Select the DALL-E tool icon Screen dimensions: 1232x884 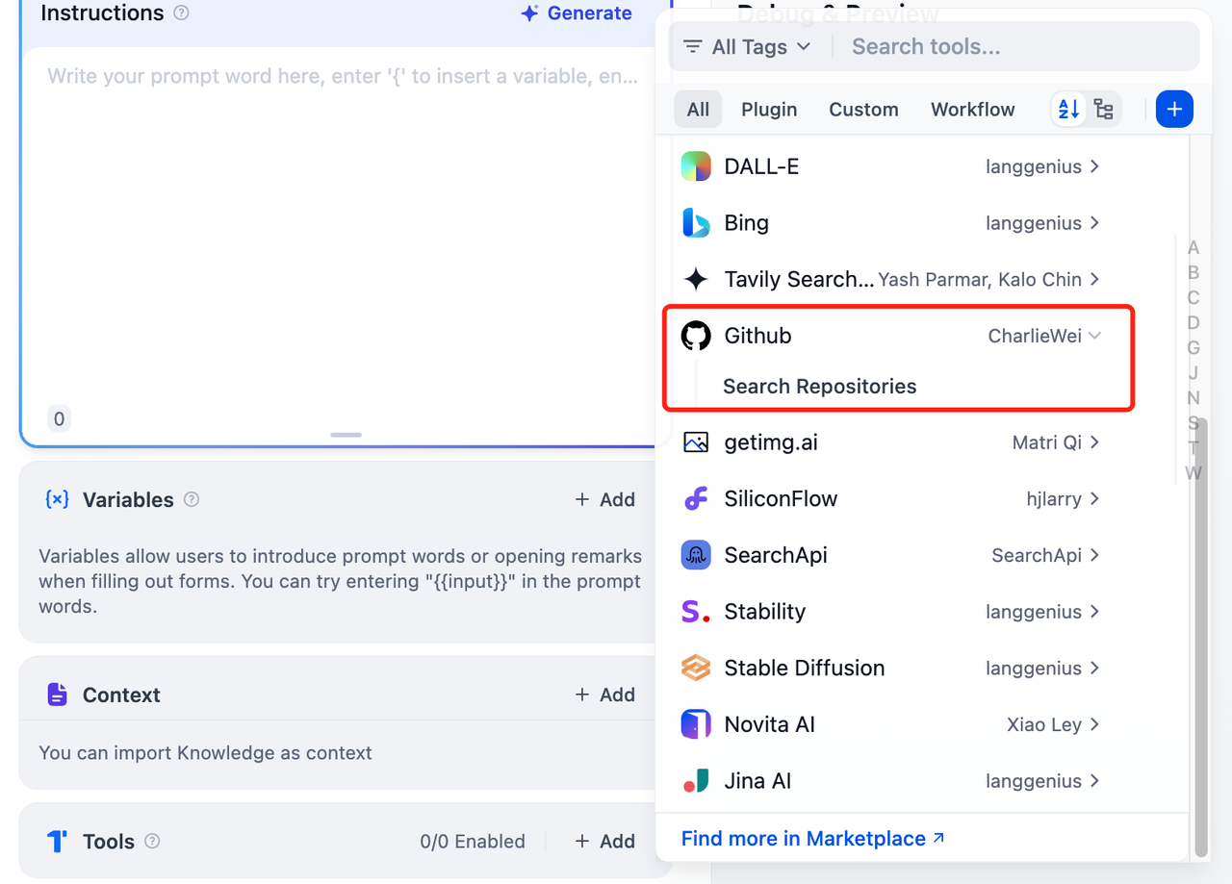click(x=696, y=166)
